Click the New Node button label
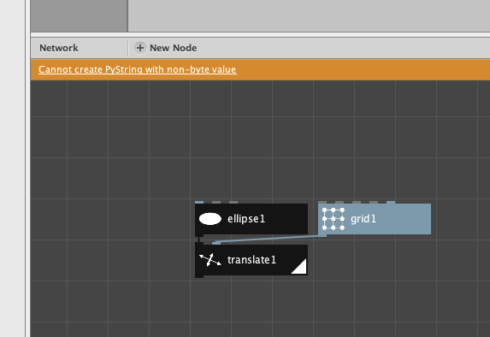Screen dimensions: 490x337 point(173,48)
